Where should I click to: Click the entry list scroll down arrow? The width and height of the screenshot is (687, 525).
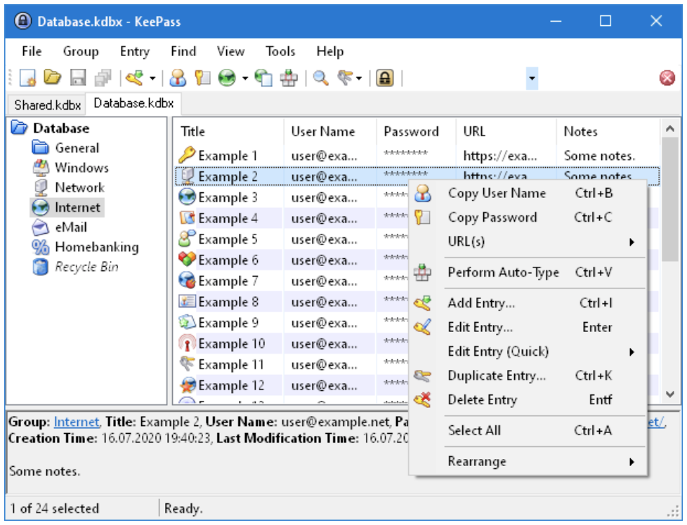(x=669, y=394)
